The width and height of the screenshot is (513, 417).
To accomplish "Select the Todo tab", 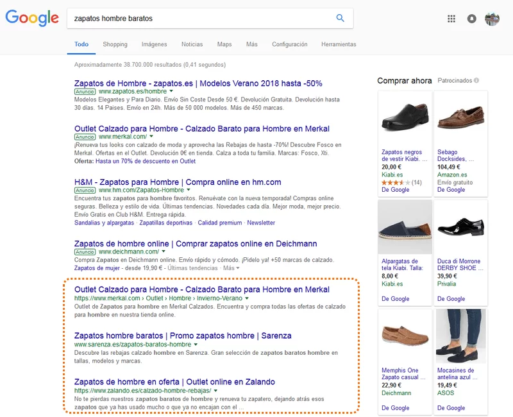I will tap(81, 44).
